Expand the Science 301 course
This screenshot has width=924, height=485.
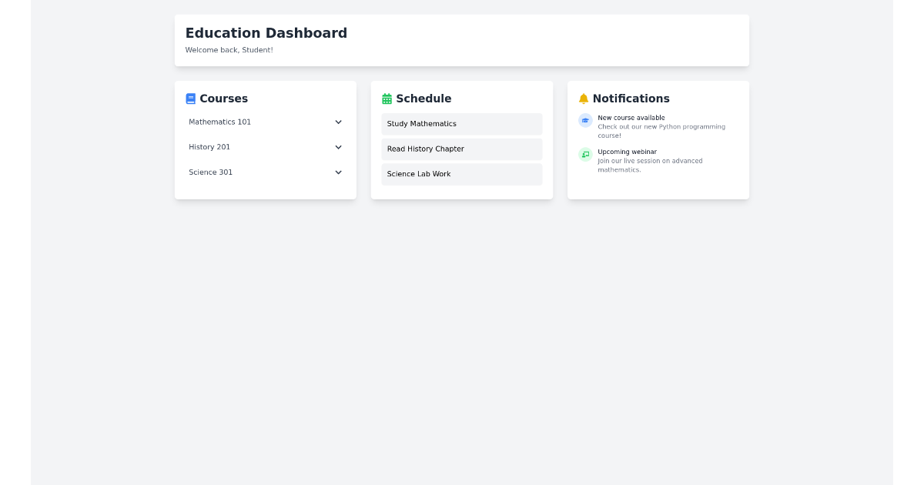265,172
